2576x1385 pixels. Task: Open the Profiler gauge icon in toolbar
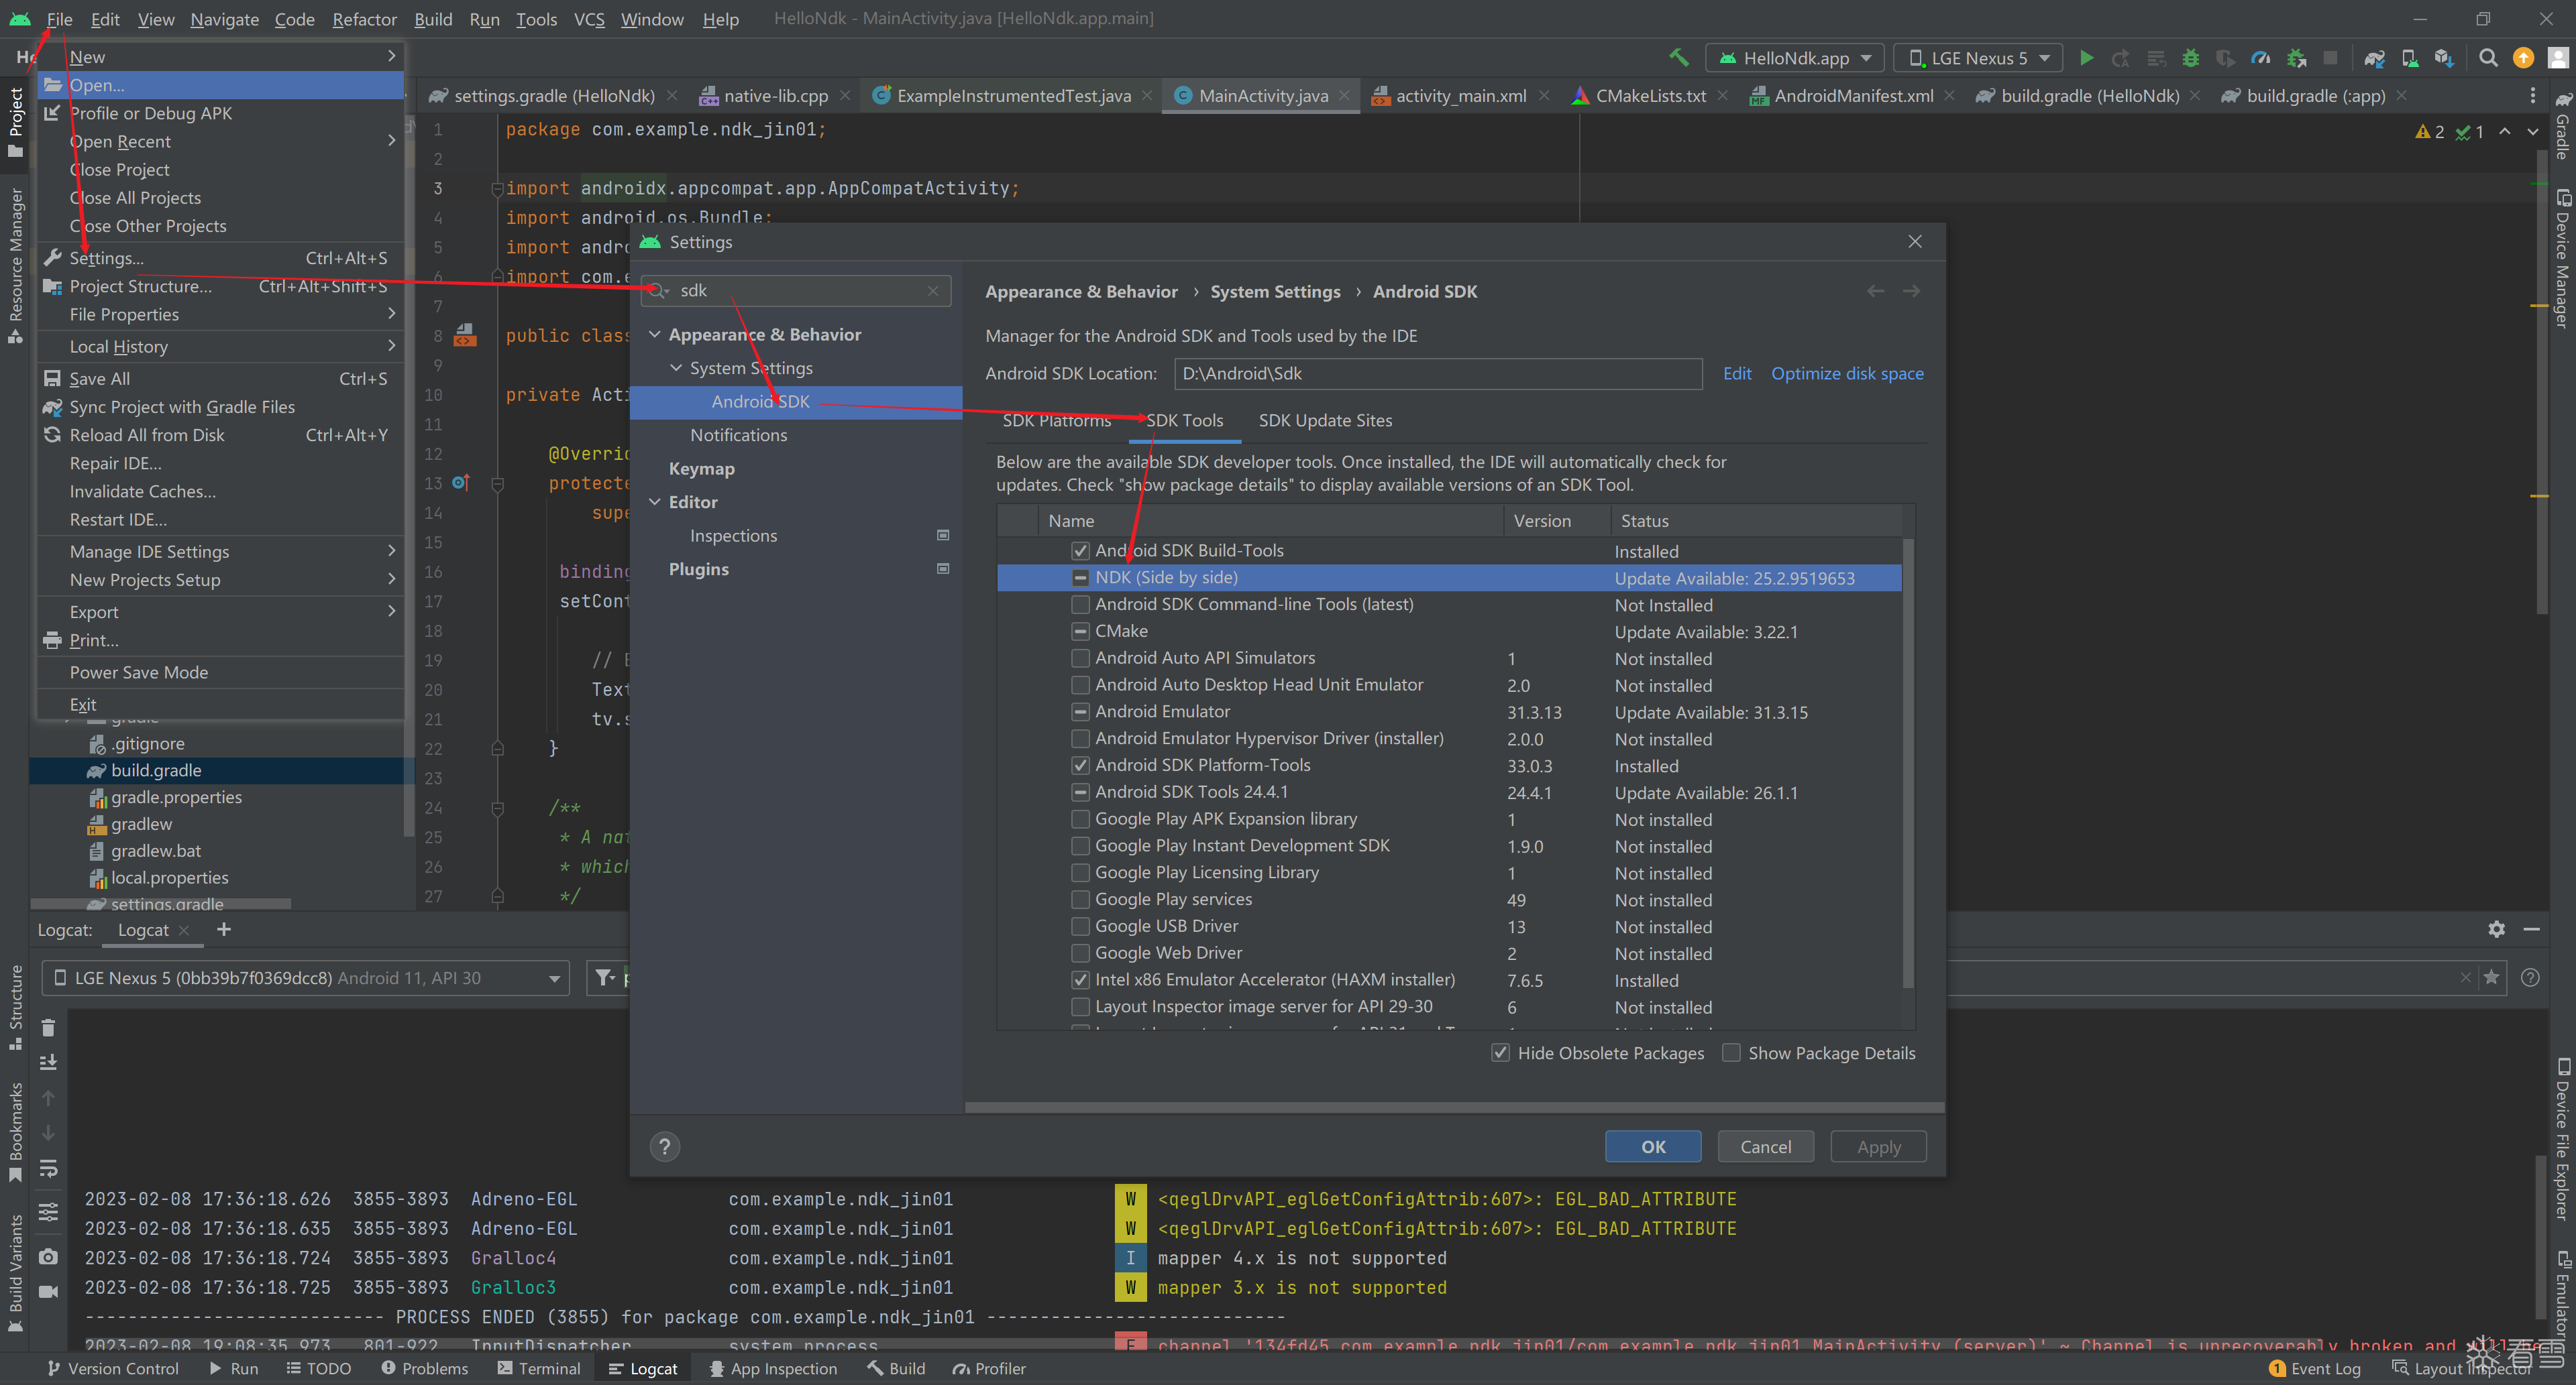(2260, 58)
